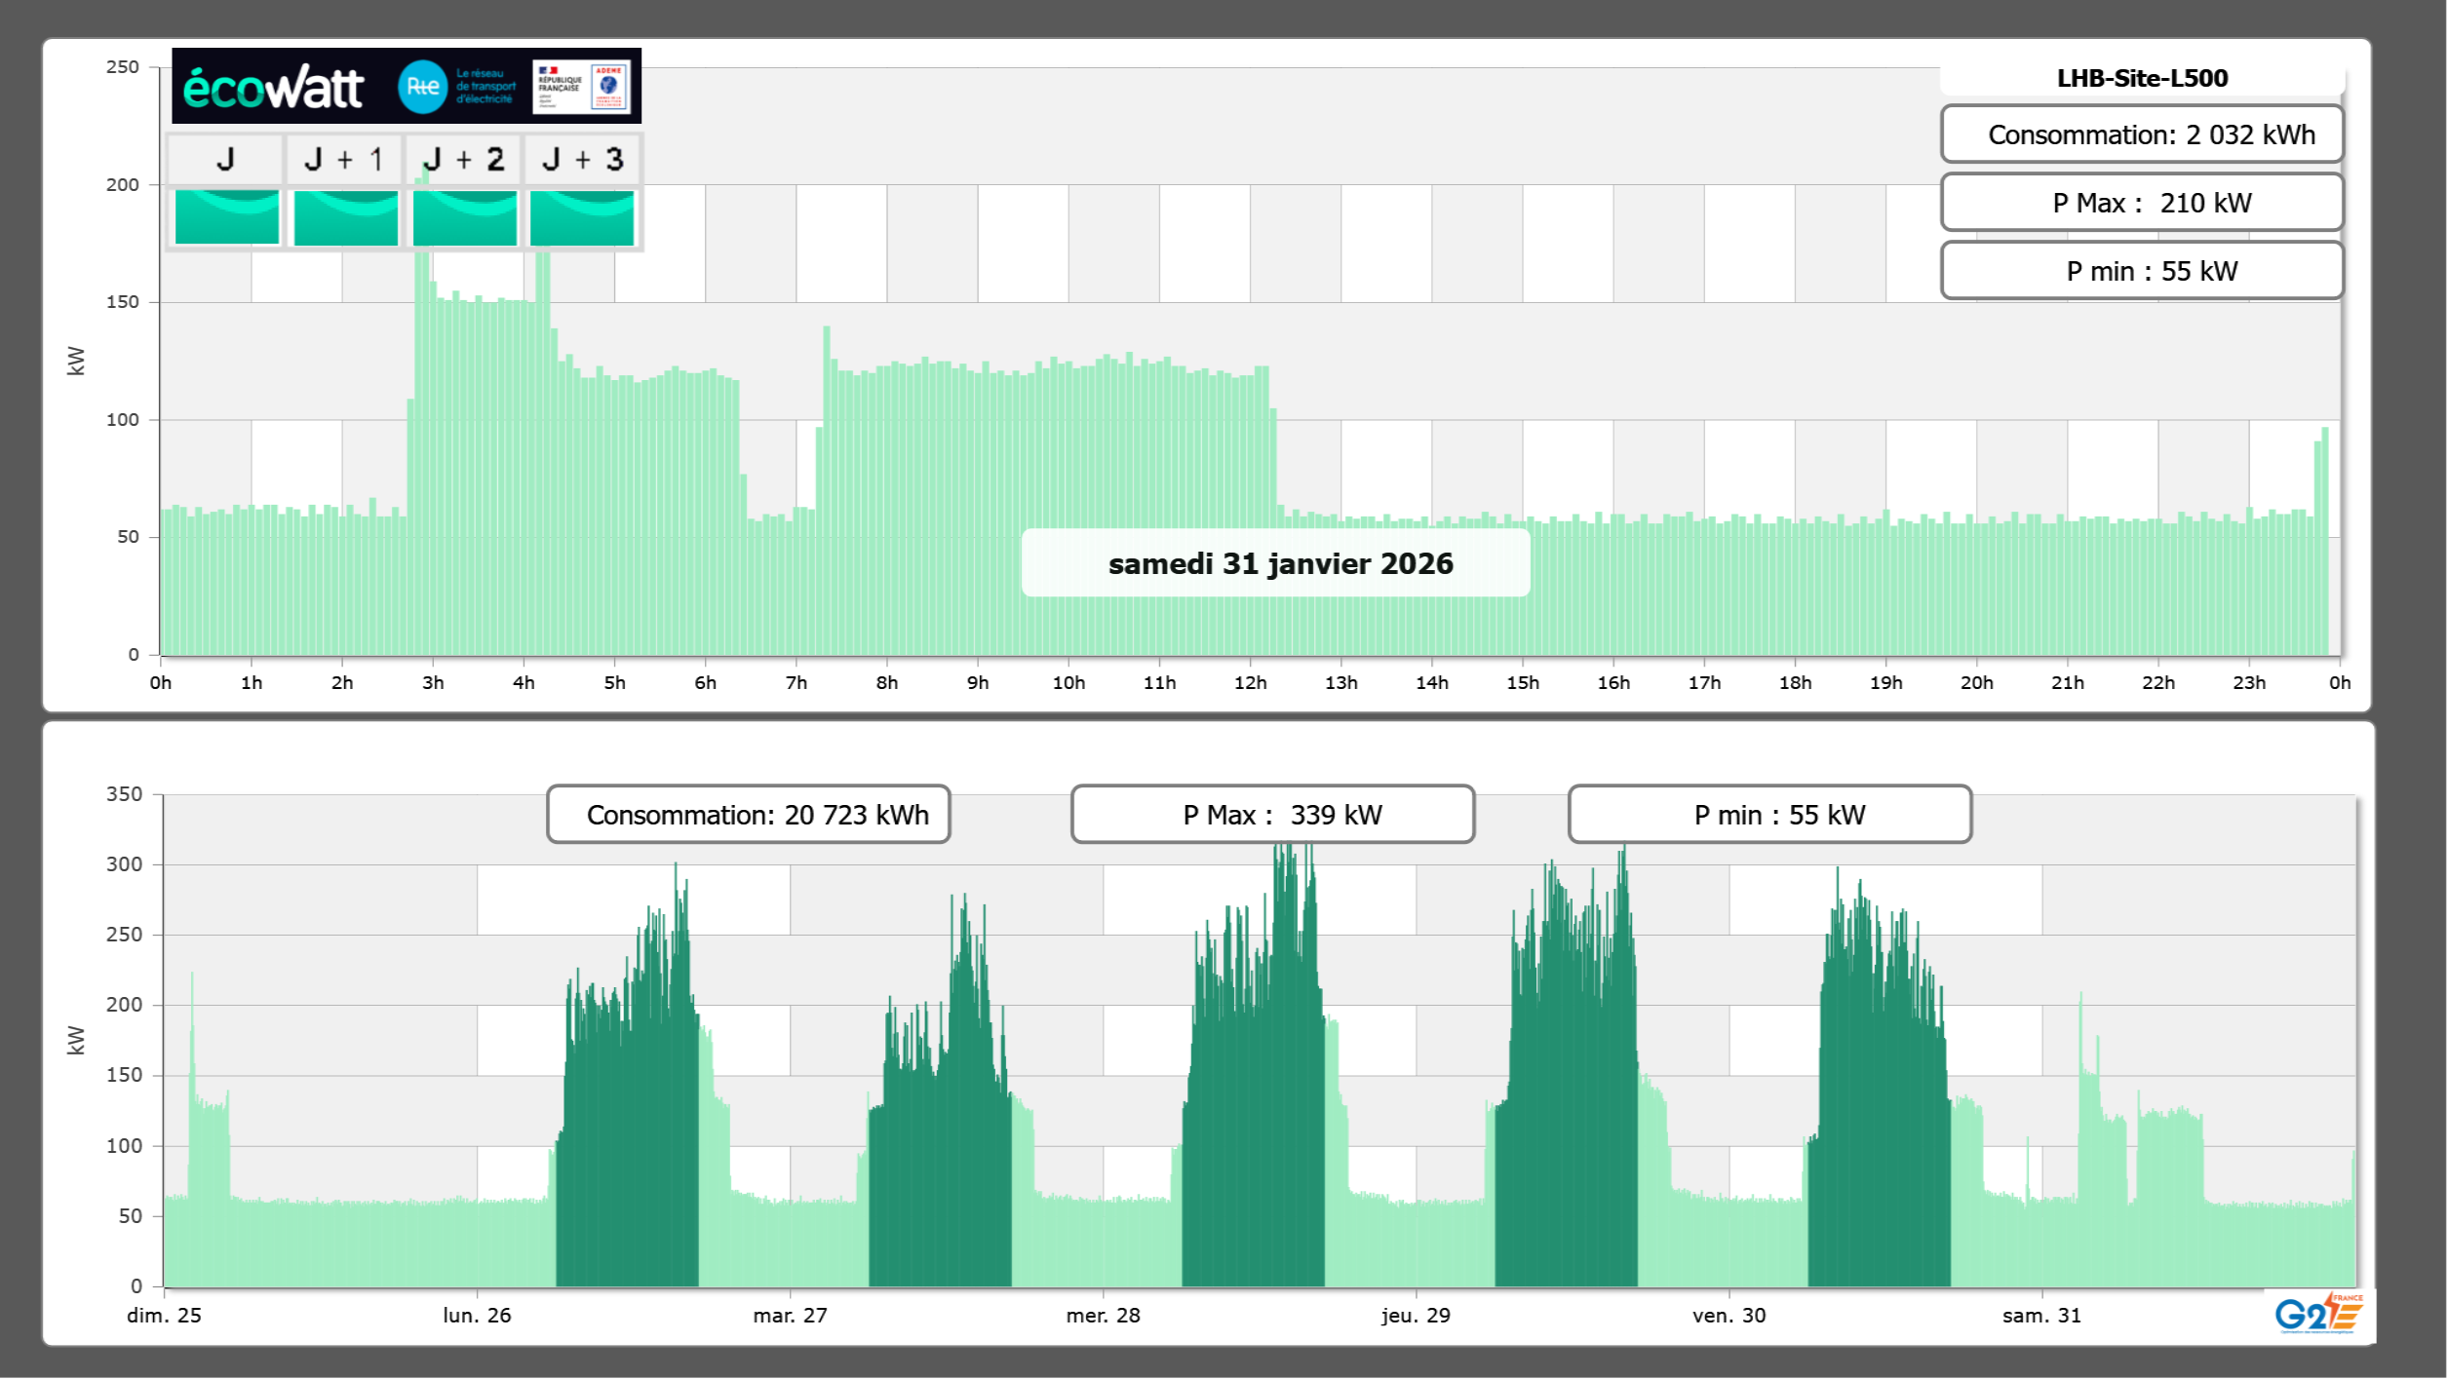Click the LHB-Site-L500 site title

[x=2142, y=78]
